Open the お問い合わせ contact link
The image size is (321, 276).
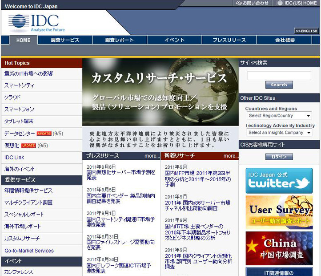tap(252, 3)
